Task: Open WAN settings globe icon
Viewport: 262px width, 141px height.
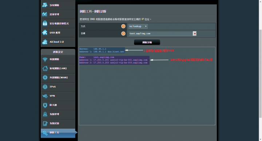Action: (45, 78)
